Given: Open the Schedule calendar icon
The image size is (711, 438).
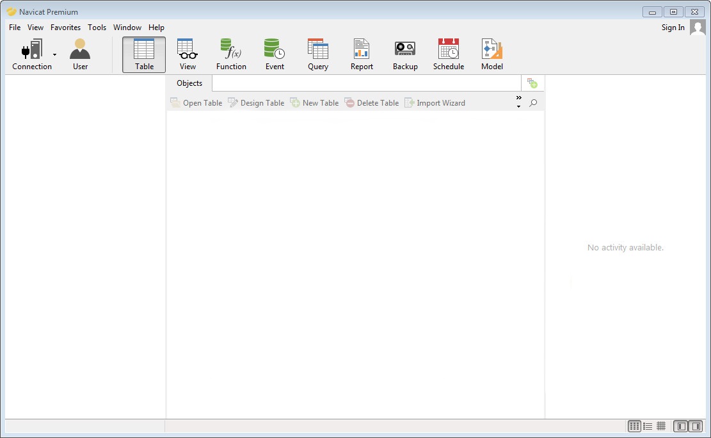Looking at the screenshot, I should (x=449, y=49).
